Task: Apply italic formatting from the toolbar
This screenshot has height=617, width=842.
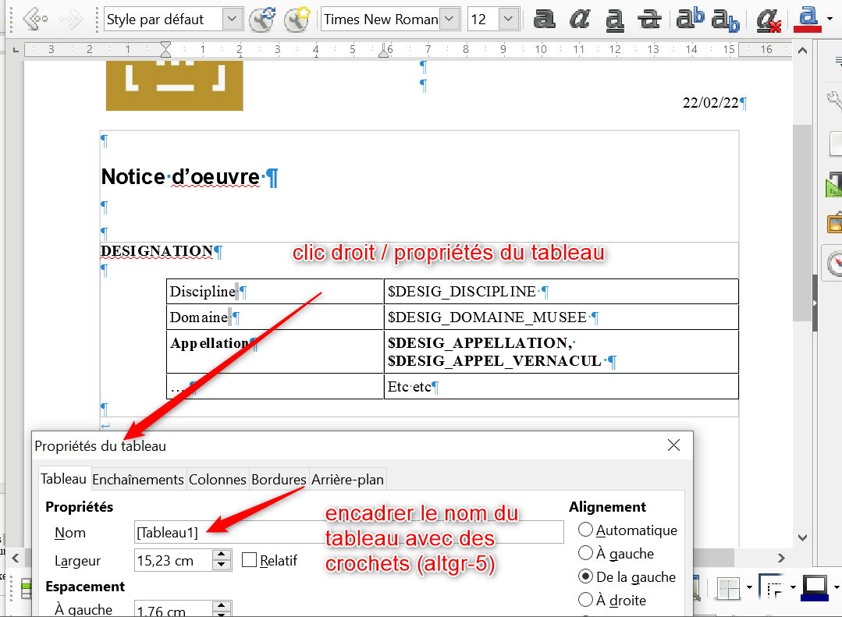Action: [580, 20]
